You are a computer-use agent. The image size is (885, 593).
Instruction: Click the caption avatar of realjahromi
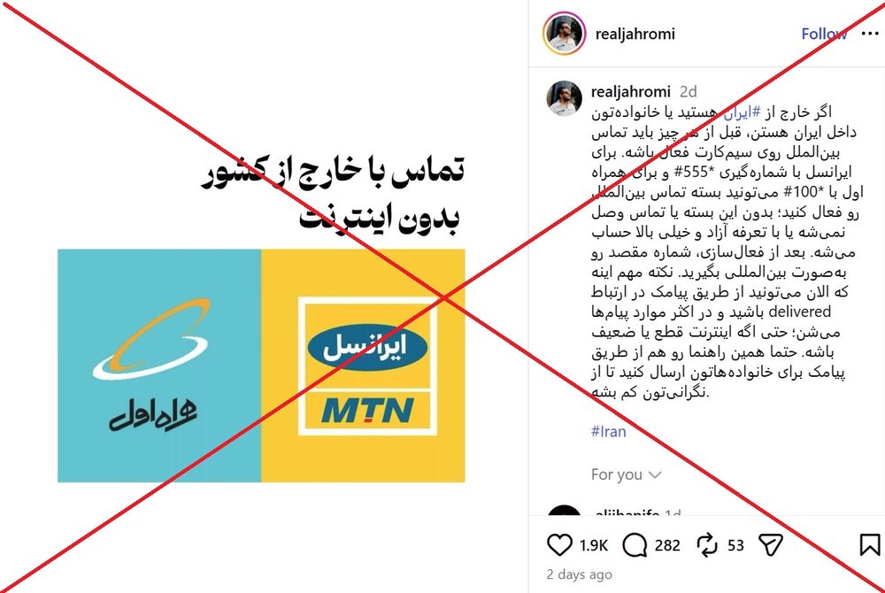(564, 99)
